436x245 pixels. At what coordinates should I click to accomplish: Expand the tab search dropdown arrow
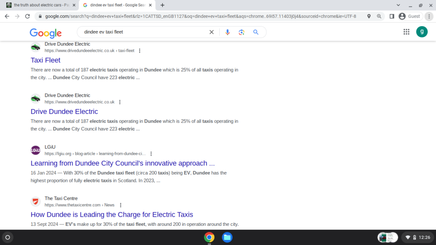click(398, 5)
